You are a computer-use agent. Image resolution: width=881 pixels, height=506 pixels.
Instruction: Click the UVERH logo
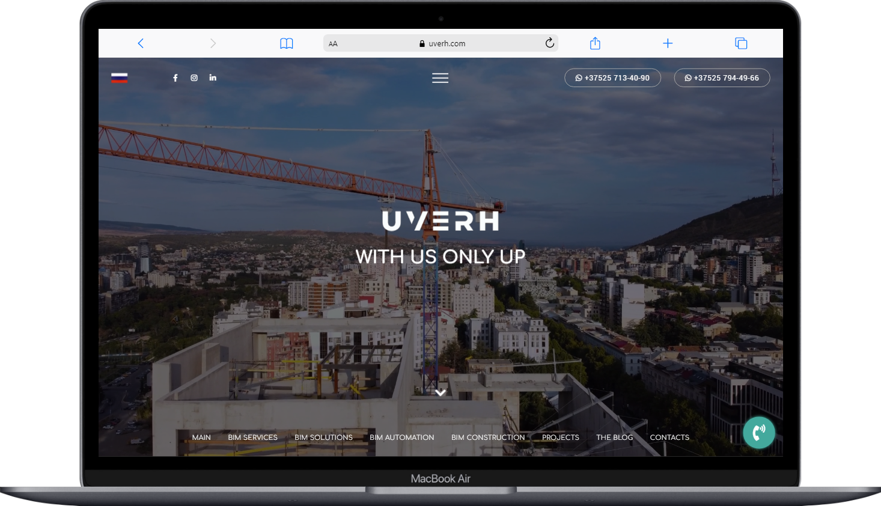tap(441, 221)
